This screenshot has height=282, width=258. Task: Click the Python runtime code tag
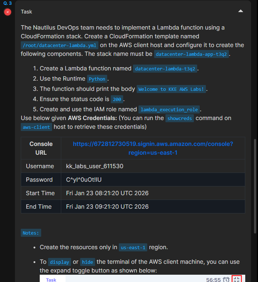point(97,79)
